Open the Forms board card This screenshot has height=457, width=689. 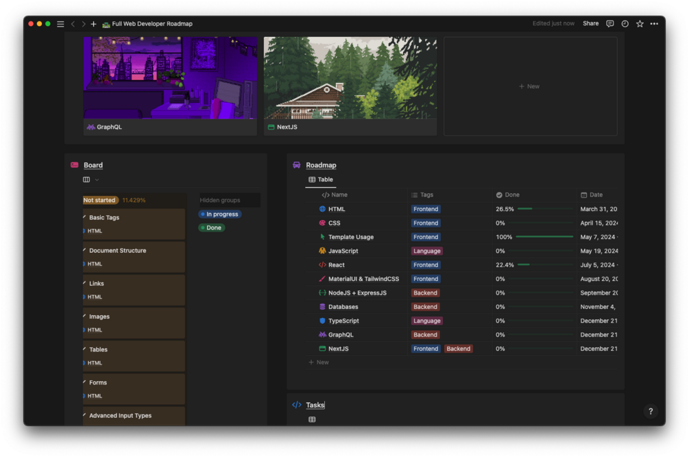pyautogui.click(x=134, y=389)
